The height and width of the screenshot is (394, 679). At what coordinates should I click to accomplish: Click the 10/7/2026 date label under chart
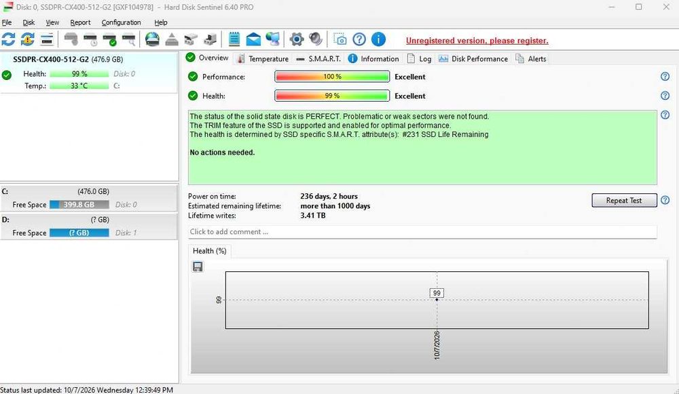click(437, 345)
